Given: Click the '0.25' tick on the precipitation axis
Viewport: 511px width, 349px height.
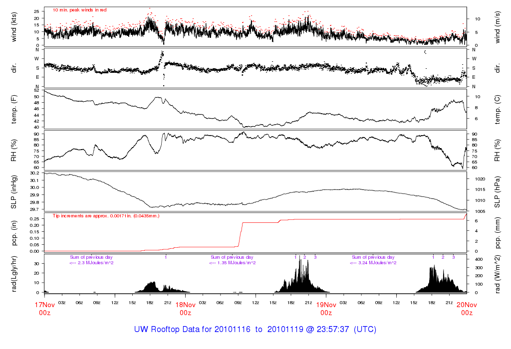Looking at the screenshot, I should coord(34,219).
